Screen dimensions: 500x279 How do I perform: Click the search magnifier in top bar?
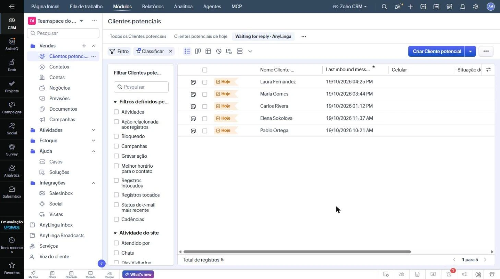(384, 7)
